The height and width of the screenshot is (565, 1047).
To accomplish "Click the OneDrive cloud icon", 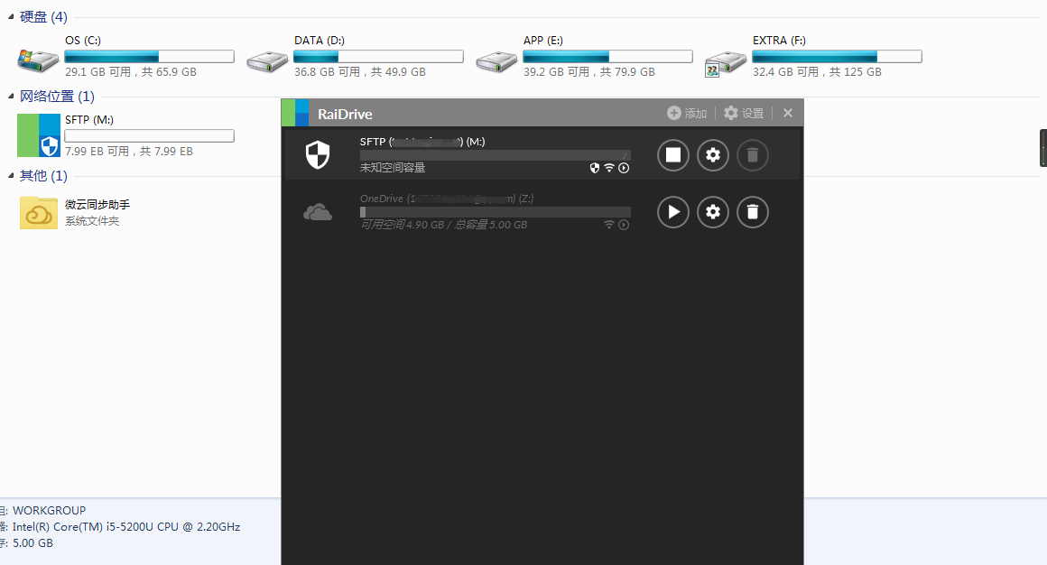I will 318,213.
